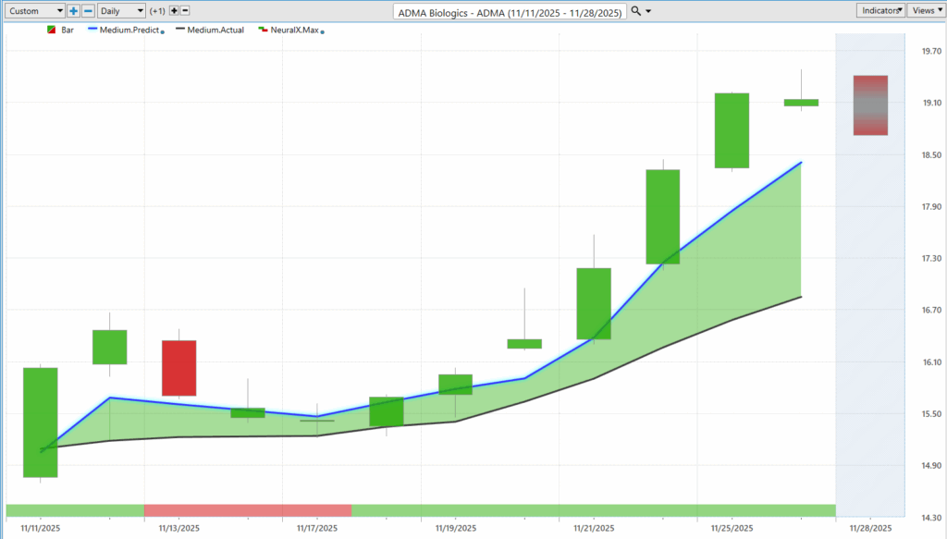Viewport: 947px width, 539px height.
Task: Click the Bar legend icon
Action: click(x=52, y=31)
